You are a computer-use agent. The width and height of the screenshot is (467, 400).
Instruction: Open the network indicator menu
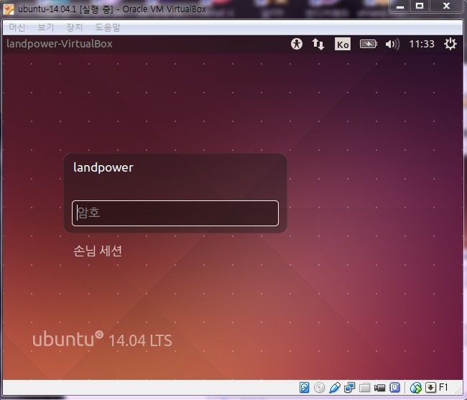[318, 44]
